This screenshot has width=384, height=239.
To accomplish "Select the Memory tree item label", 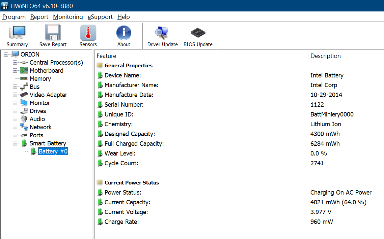I will click(40, 79).
